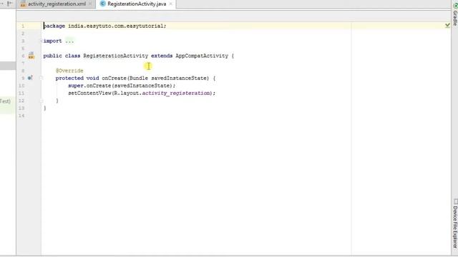The image size is (458, 257).
Task: Click the Bundle parameter type
Action: pos(138,78)
